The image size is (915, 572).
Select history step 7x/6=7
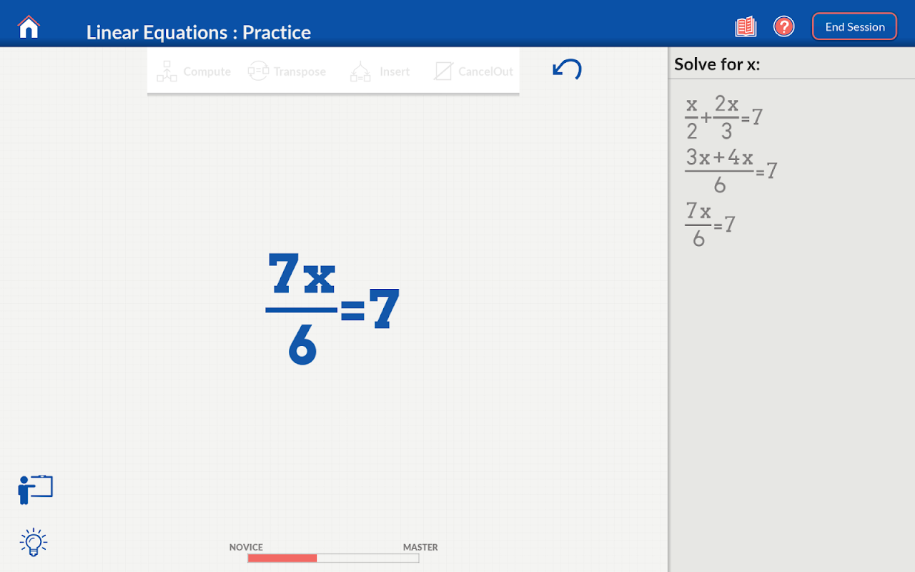point(709,224)
